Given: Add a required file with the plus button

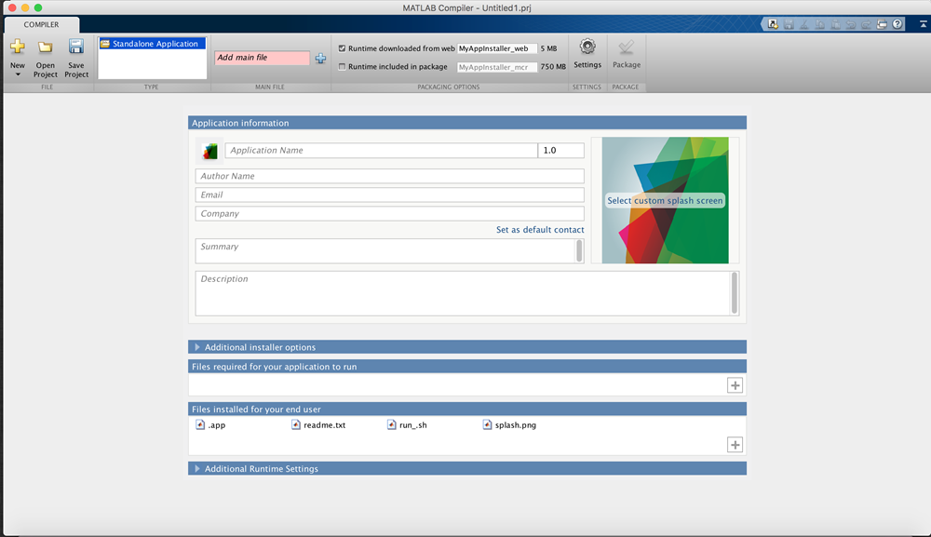Looking at the screenshot, I should [x=735, y=385].
